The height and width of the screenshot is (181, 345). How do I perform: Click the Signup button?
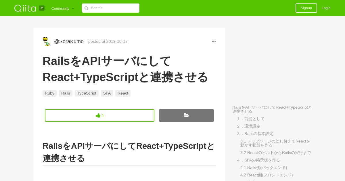(x=306, y=8)
